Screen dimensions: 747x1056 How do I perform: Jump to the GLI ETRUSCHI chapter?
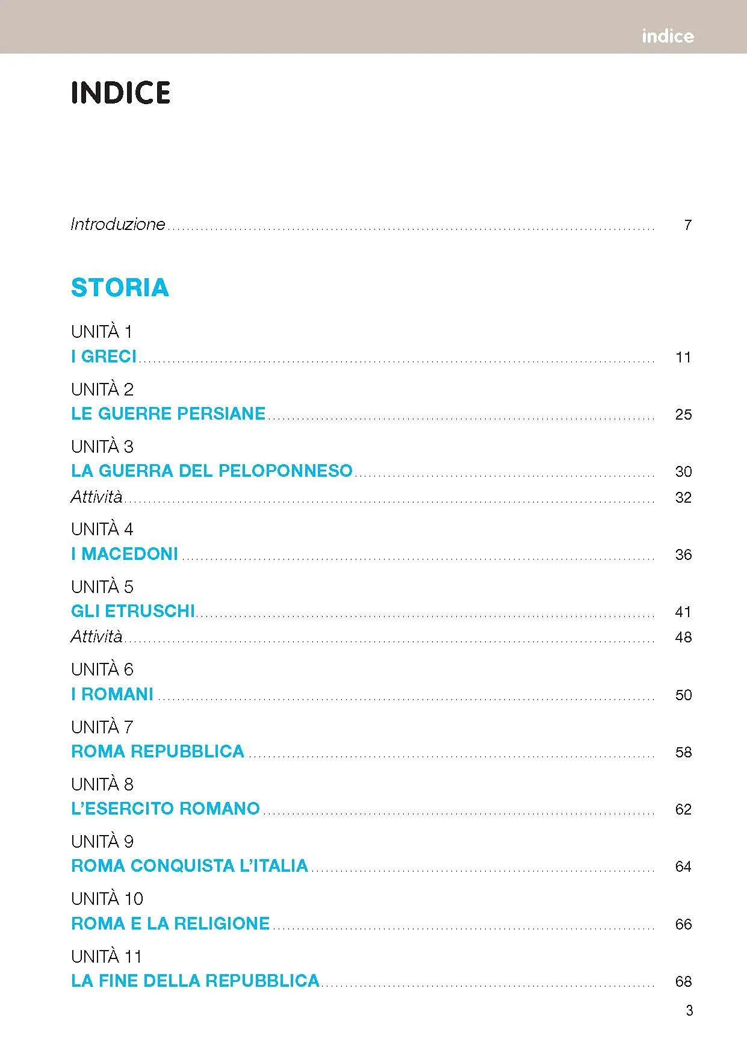point(133,611)
